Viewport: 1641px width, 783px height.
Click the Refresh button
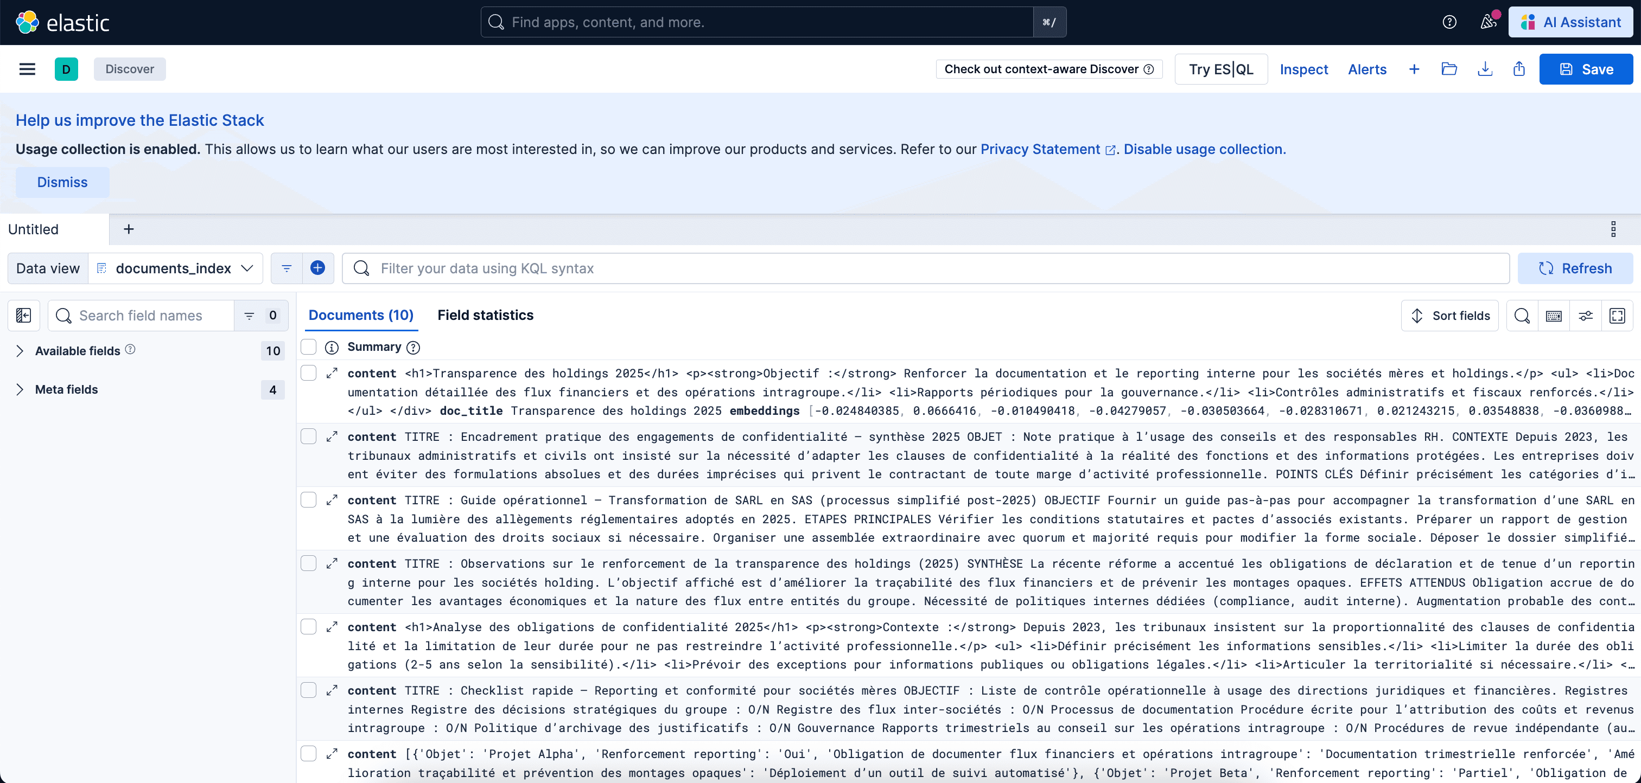pyautogui.click(x=1575, y=268)
